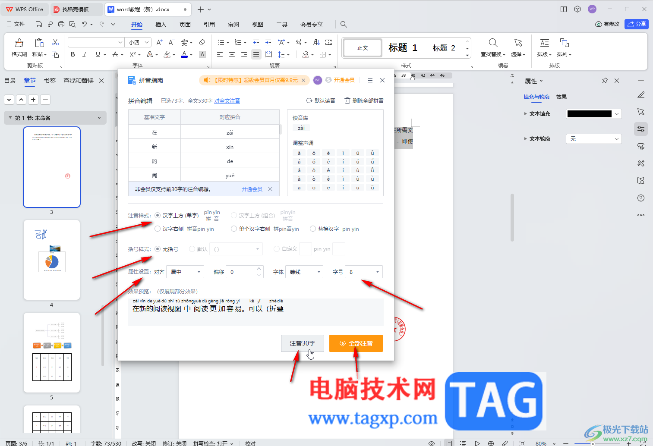Open the alignment dropdown showing 居中
The image size is (653, 446).
[185, 272]
